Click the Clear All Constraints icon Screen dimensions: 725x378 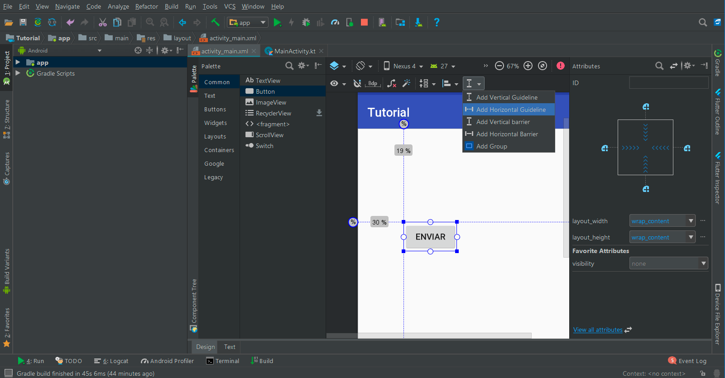coord(392,83)
